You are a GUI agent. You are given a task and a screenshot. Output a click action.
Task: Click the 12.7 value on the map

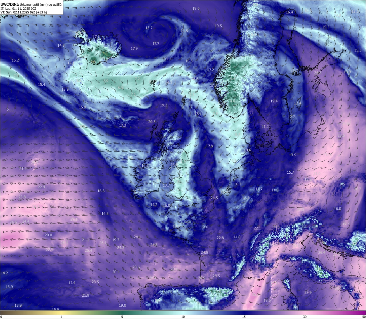pyautogui.click(x=291, y=117)
